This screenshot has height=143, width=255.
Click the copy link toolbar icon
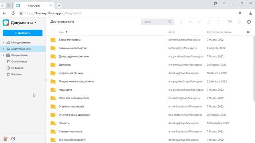[200, 22]
